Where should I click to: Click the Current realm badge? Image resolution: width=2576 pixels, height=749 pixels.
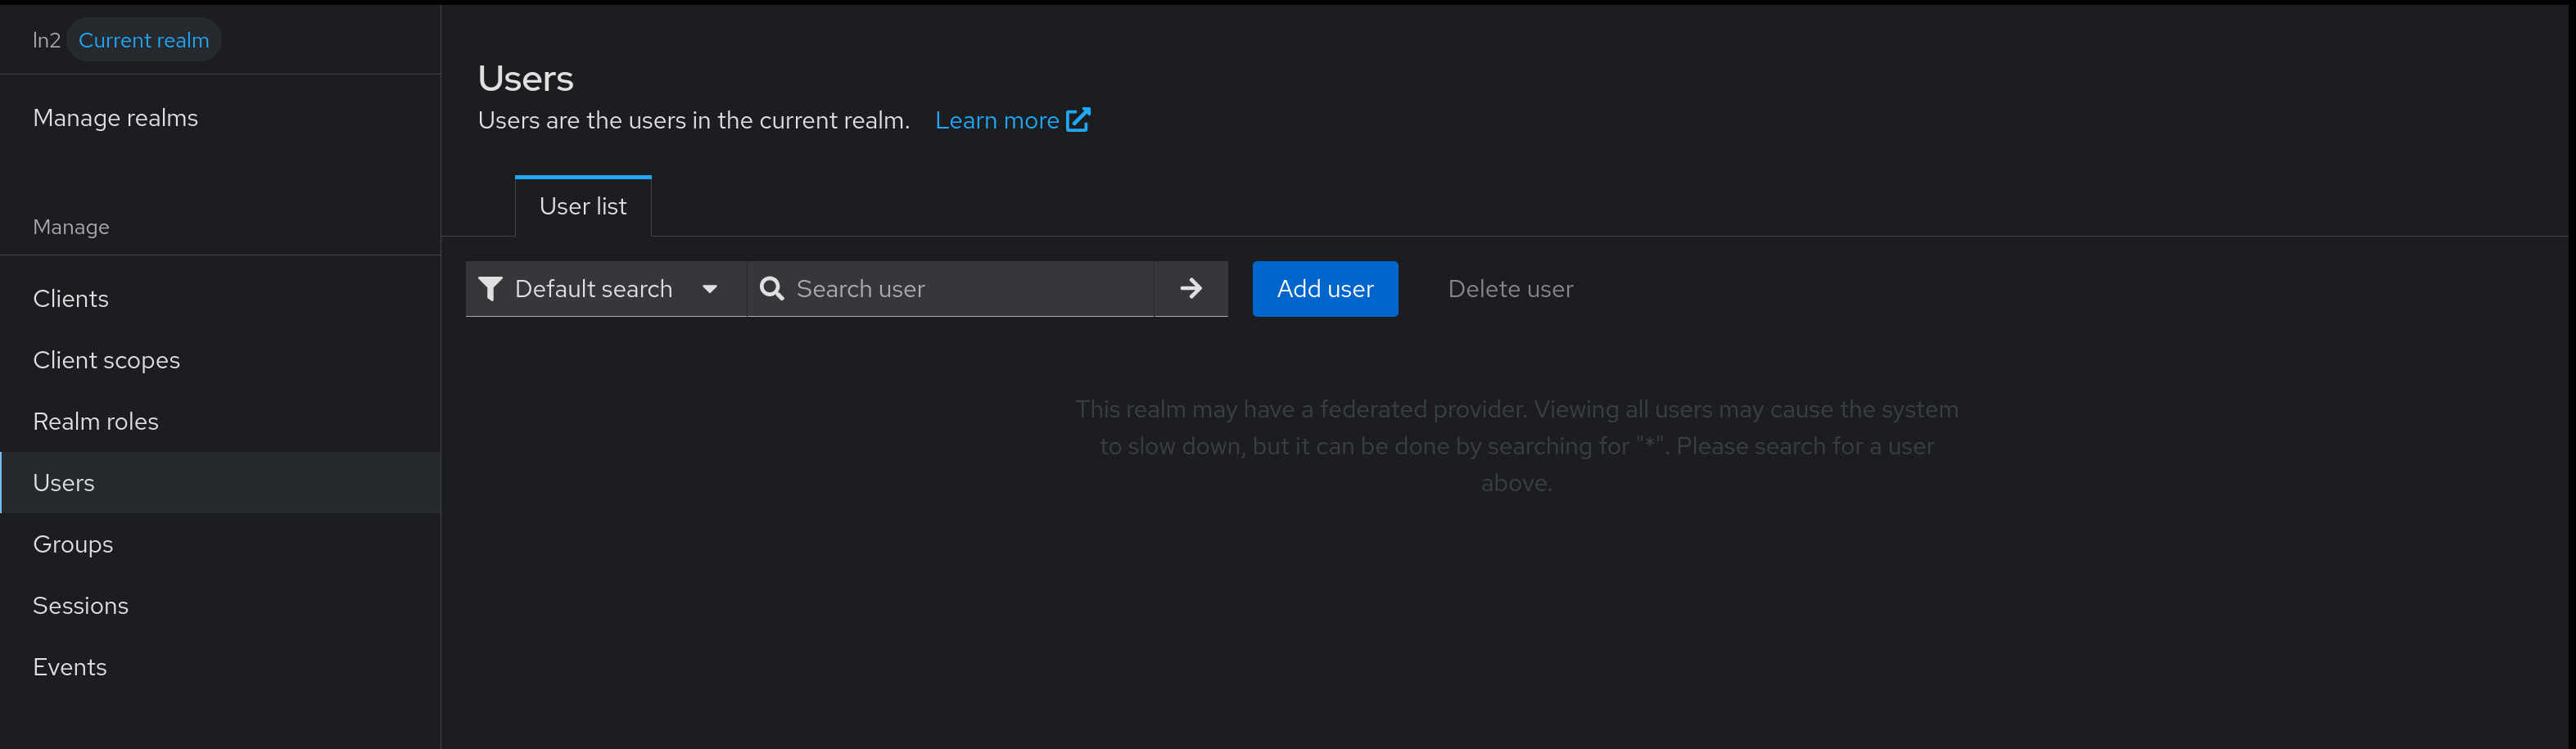pyautogui.click(x=144, y=40)
